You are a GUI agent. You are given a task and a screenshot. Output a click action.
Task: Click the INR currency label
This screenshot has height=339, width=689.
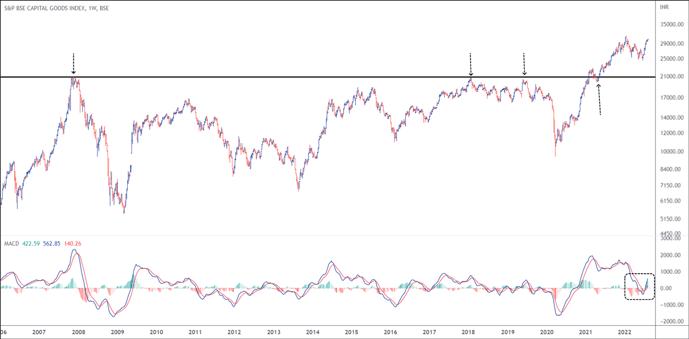pyautogui.click(x=664, y=7)
